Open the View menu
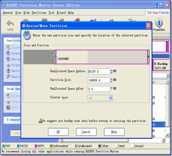The height and width of the screenshot is (156, 172). pos(18,13)
